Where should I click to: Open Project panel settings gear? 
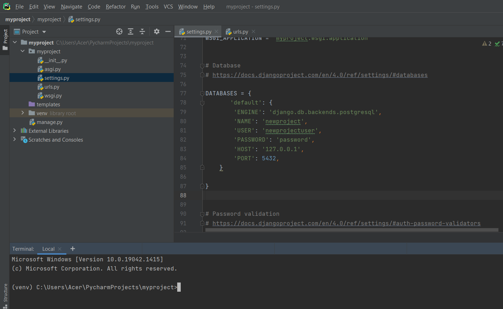click(157, 31)
